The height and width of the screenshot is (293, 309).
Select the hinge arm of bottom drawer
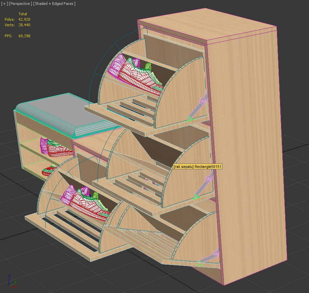[x=209, y=257]
